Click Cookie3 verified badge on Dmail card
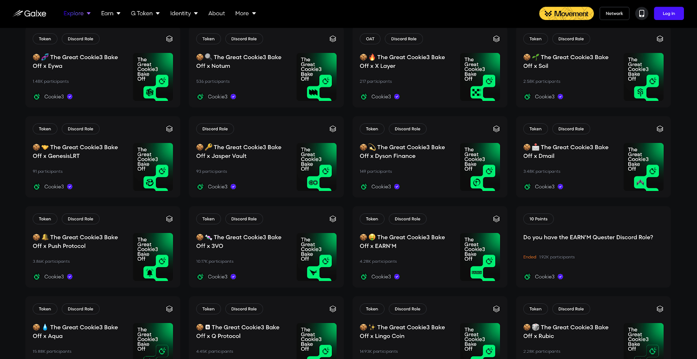The width and height of the screenshot is (697, 359). click(561, 187)
